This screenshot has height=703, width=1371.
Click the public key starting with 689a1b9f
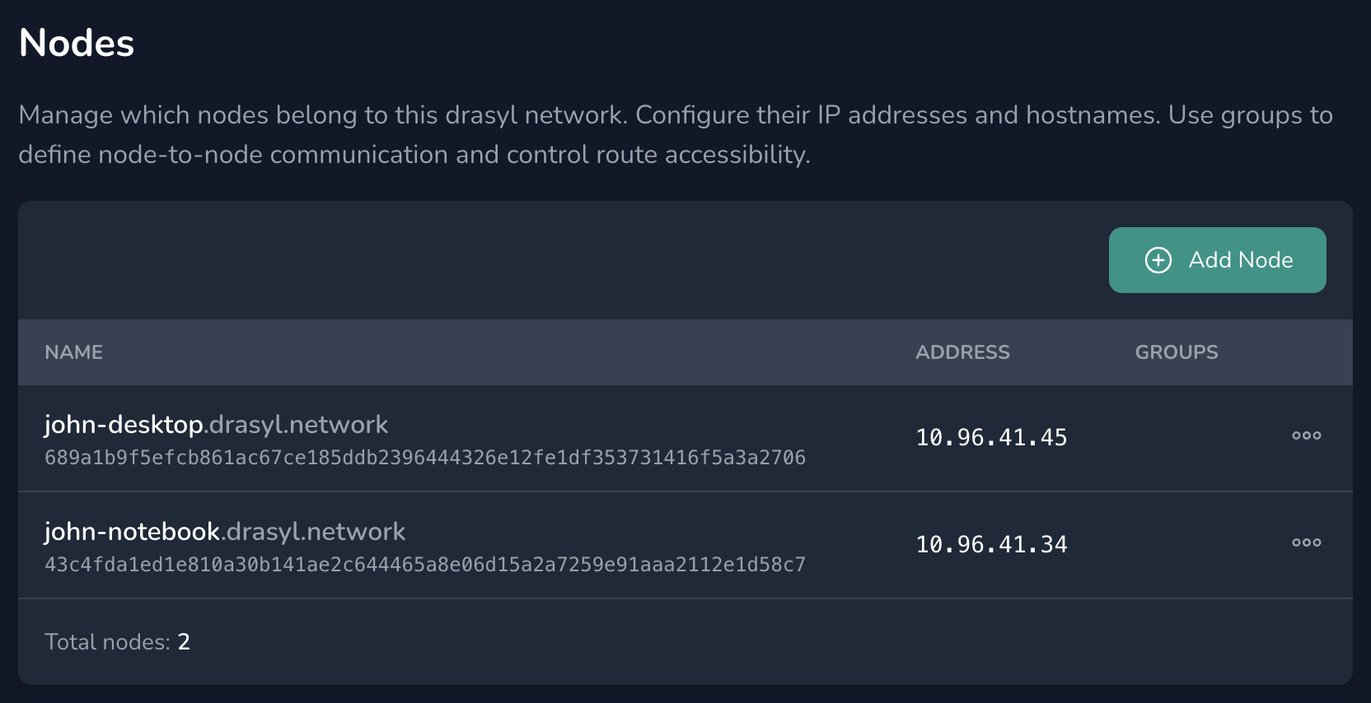tap(424, 458)
